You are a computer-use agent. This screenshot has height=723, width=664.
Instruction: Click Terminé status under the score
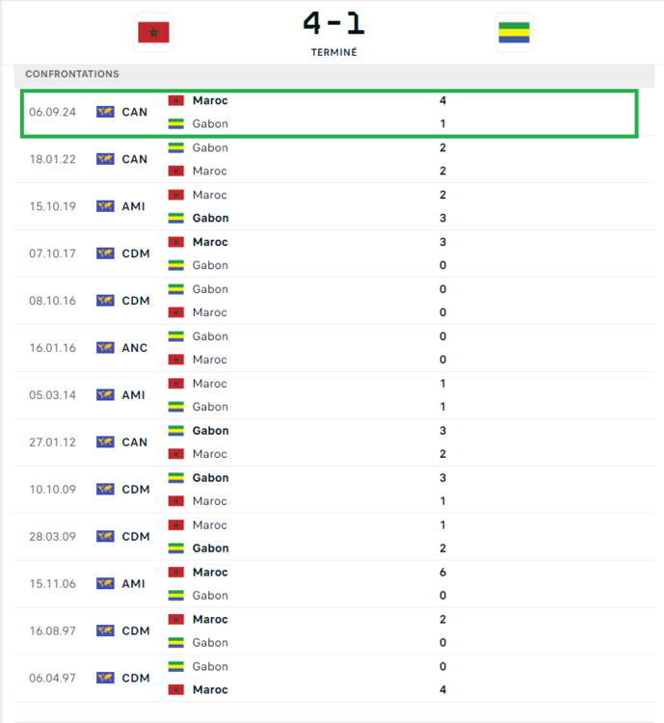tap(333, 52)
